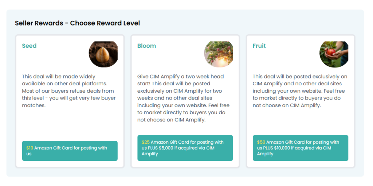Click the $10 Amazon Gift Card banner
This screenshot has width=373, height=186.
[70, 151]
